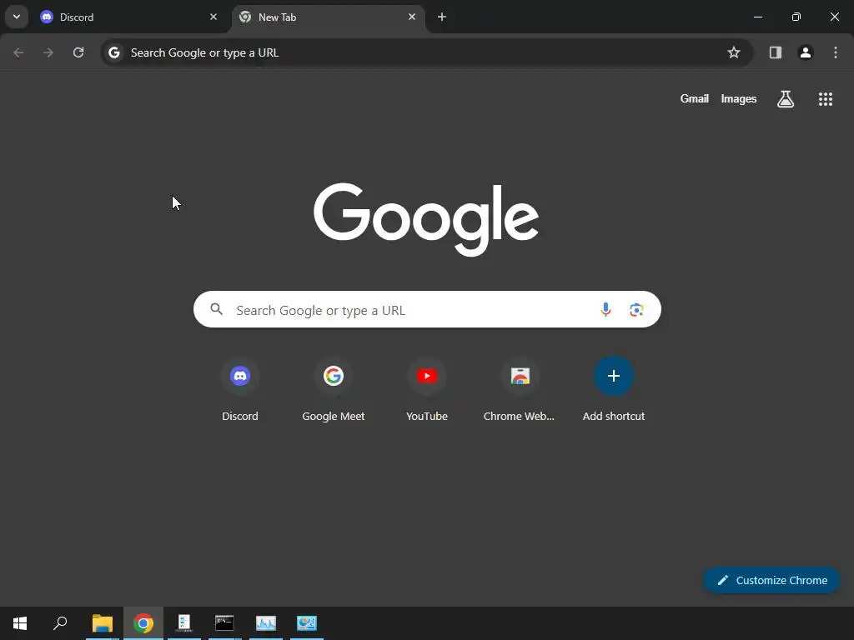The image size is (854, 640).
Task: Click the Chrome taskbar icon
Action: [x=143, y=623]
